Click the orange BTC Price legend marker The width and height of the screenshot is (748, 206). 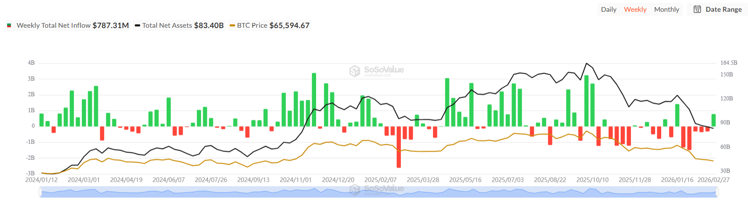click(x=232, y=26)
